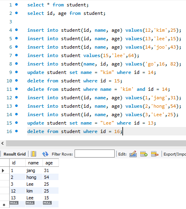186x209 pixels.
Task: Click the insert new row icon
Action: pyautogui.click(x=144, y=154)
